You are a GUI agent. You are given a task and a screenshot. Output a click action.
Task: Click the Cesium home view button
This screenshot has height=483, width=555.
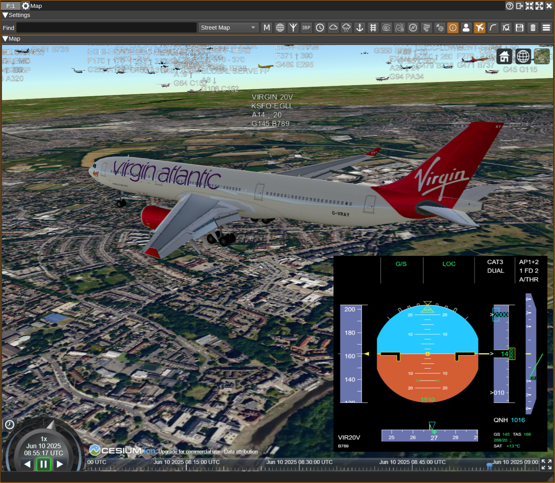[x=504, y=56]
